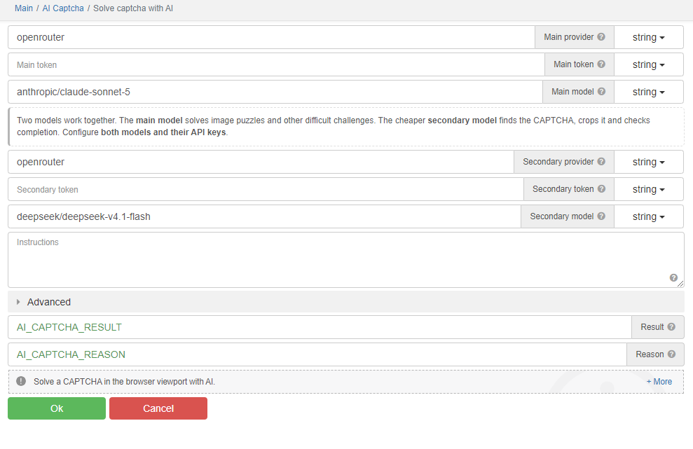The image size is (693, 449).
Task: Click the Secondary provider help icon
Action: pos(601,162)
